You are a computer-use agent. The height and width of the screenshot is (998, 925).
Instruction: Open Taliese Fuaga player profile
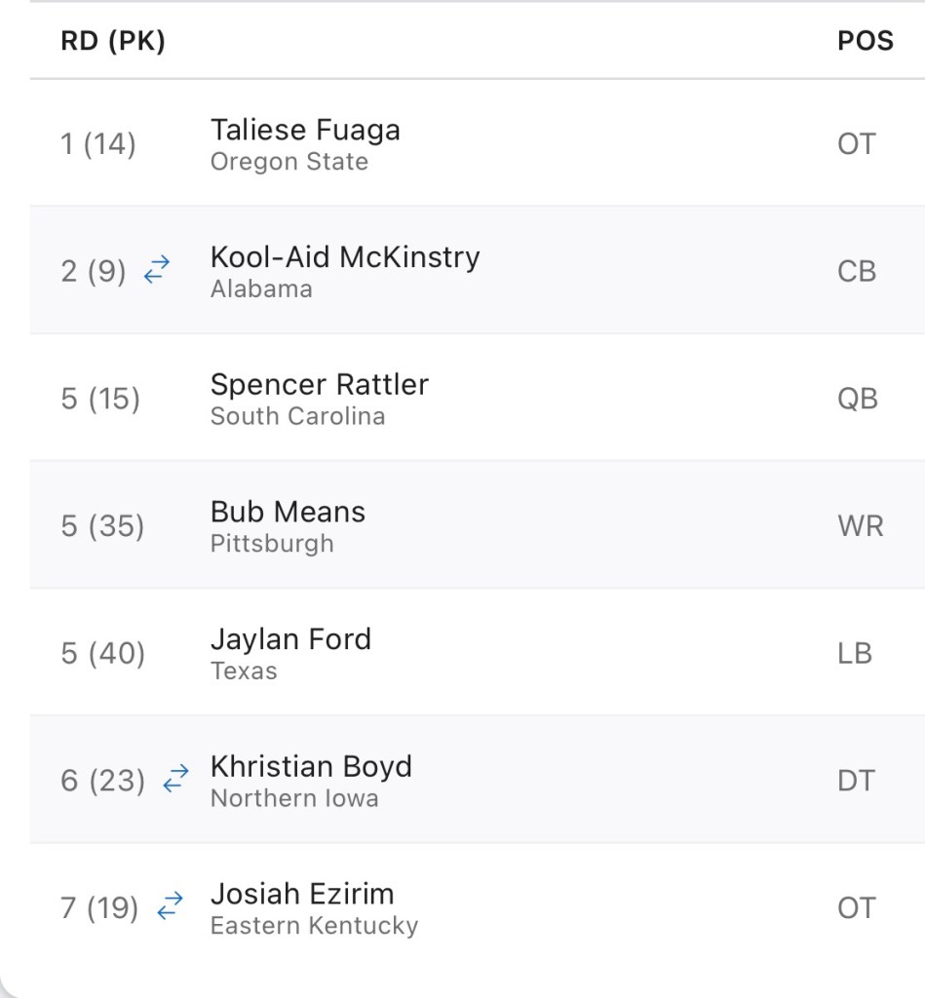point(305,131)
